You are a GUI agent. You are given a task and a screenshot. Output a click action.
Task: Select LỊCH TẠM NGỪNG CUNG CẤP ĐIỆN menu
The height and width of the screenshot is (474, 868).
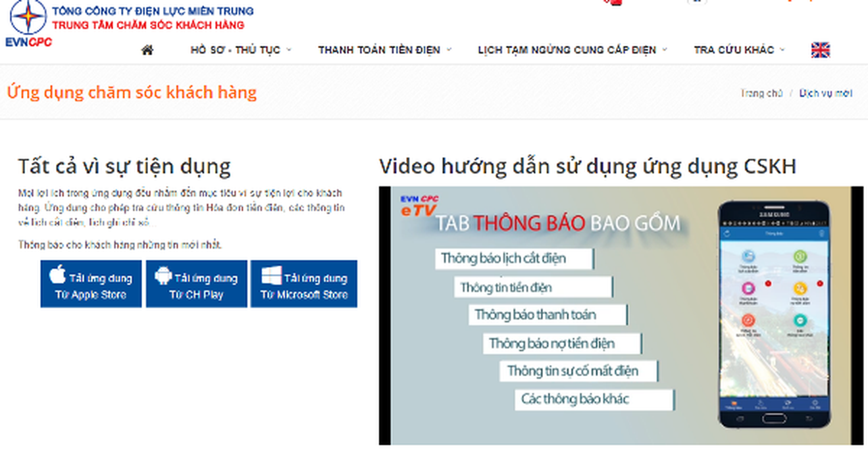click(x=567, y=50)
